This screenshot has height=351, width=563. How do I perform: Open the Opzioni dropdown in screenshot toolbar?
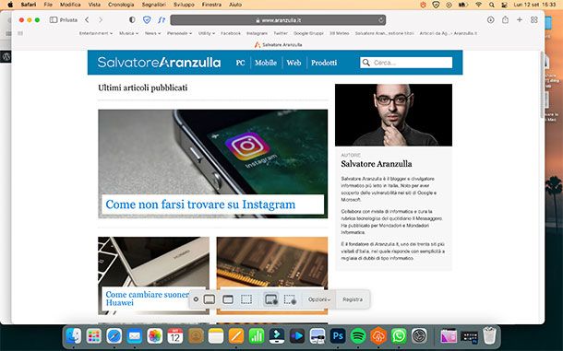(x=319, y=299)
